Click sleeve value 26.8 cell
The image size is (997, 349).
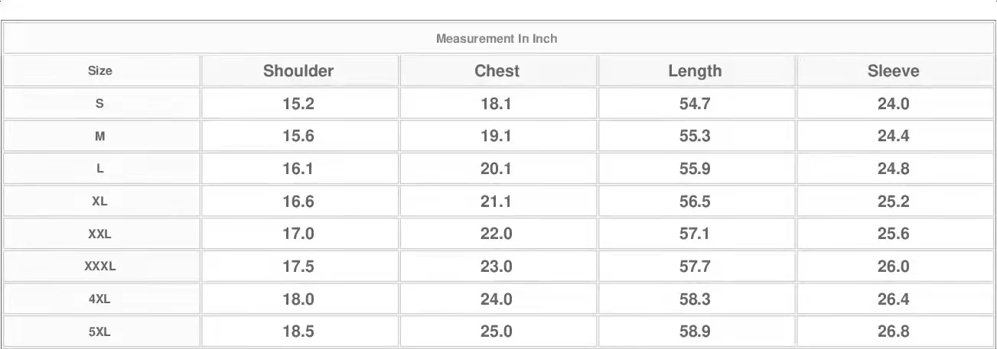[893, 332]
